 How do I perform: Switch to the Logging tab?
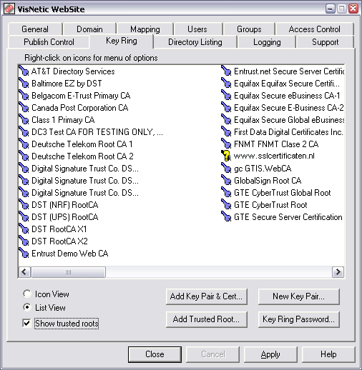click(x=267, y=42)
